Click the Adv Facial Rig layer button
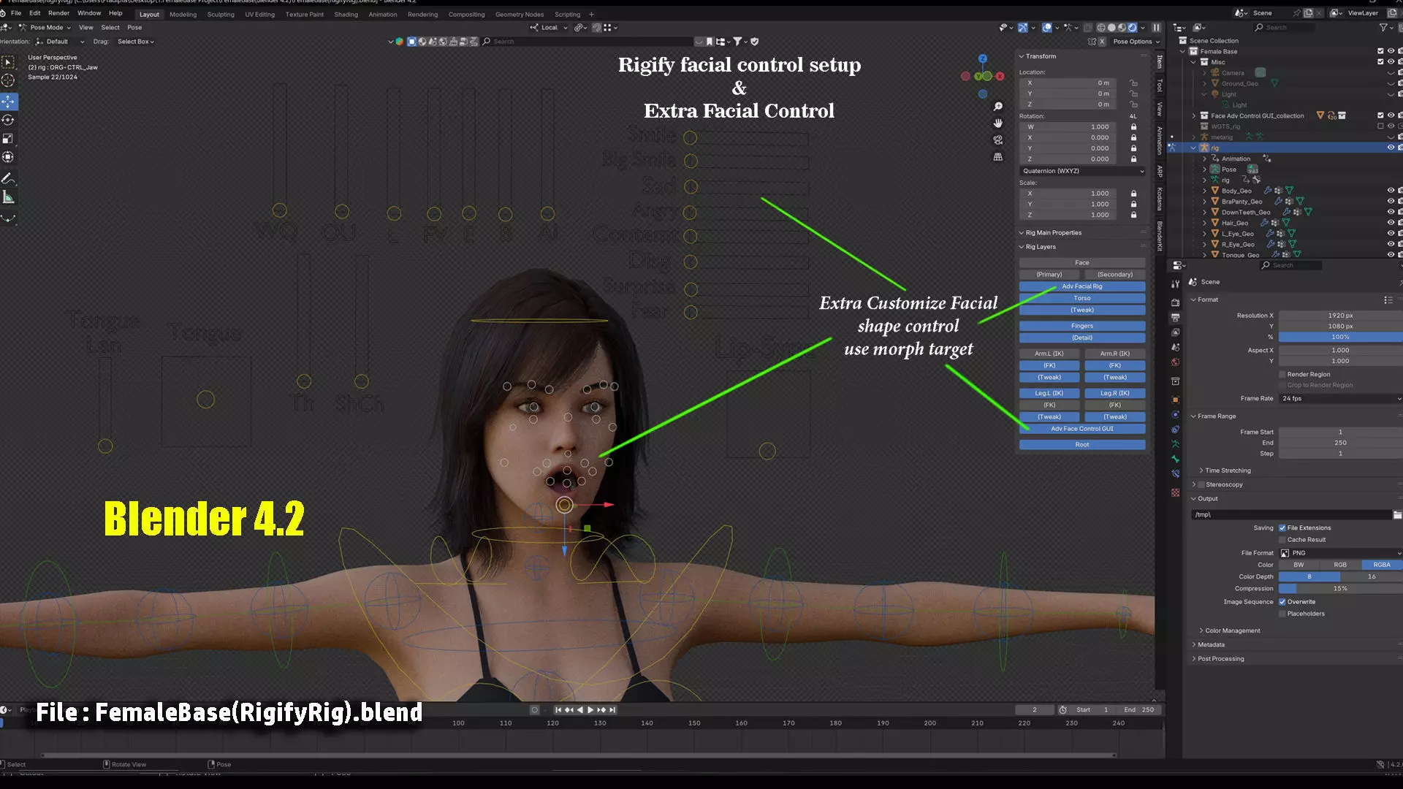The width and height of the screenshot is (1403, 789). click(1082, 286)
